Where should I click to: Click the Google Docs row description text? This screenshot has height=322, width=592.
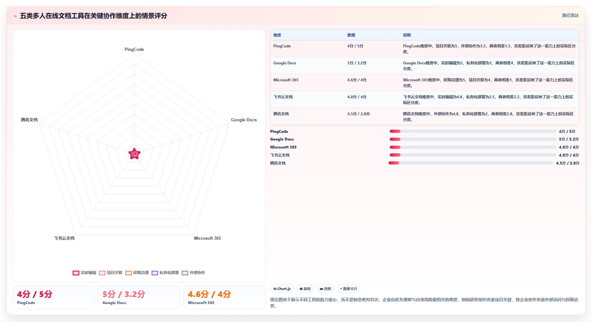point(489,66)
